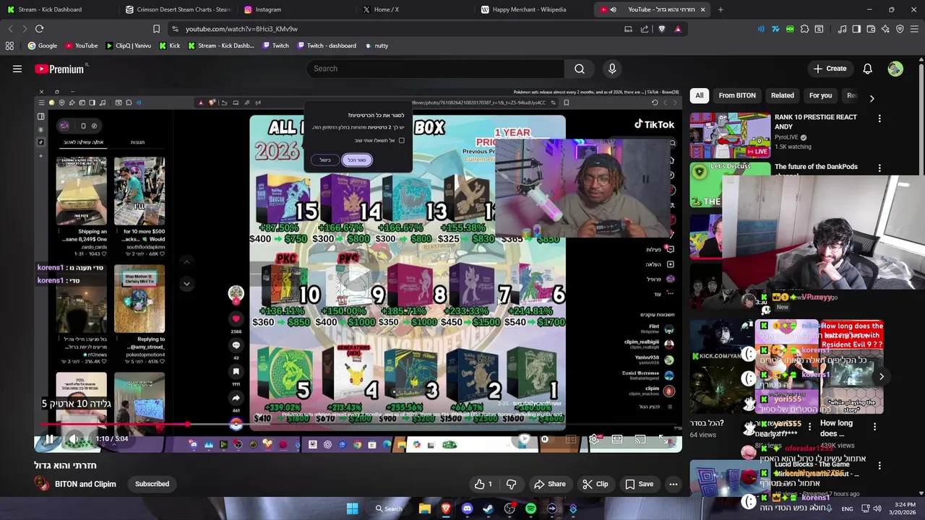Open more actions for DankPods video

click(879, 168)
